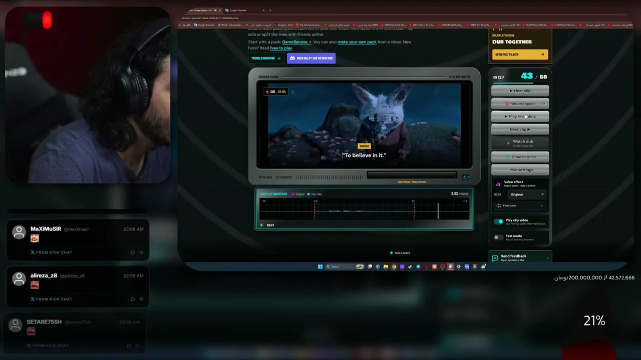Click the subtitle text "To believe in it."
The width and height of the screenshot is (641, 360).
coord(364,155)
